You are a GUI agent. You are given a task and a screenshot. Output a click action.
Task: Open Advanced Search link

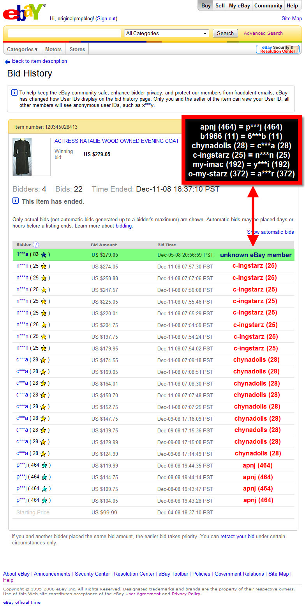263,33
